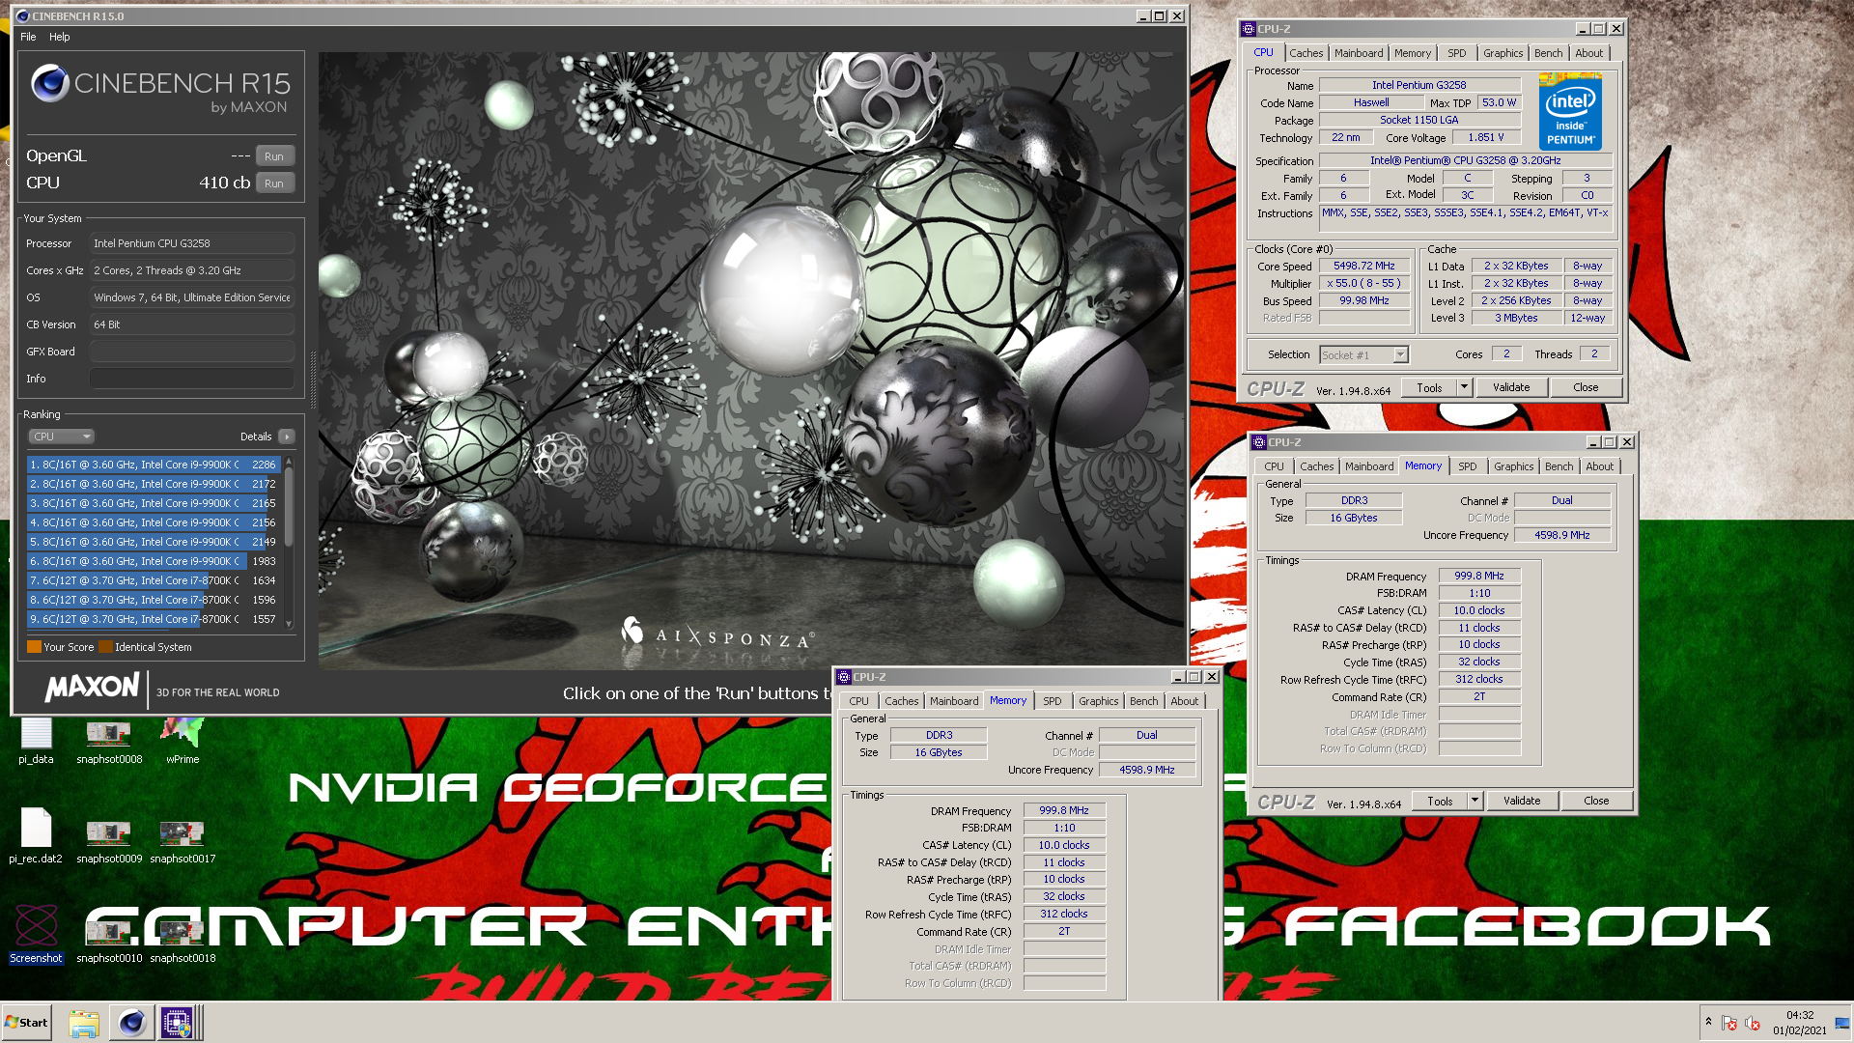Select the snaphsot0010 desktop icon
This screenshot has width=1854, height=1043.
(x=109, y=939)
